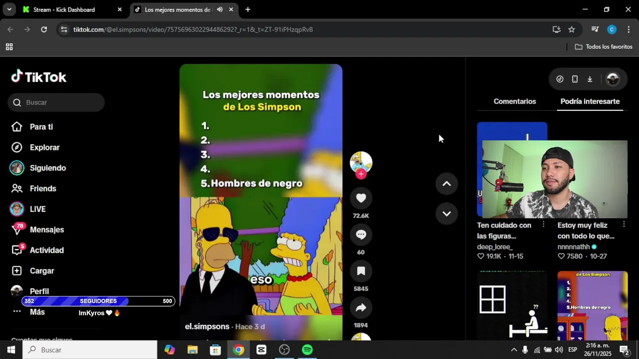Open more options for 'Estoy muy feliz' video
Viewport: 639px width, 359px height.
tap(624, 225)
